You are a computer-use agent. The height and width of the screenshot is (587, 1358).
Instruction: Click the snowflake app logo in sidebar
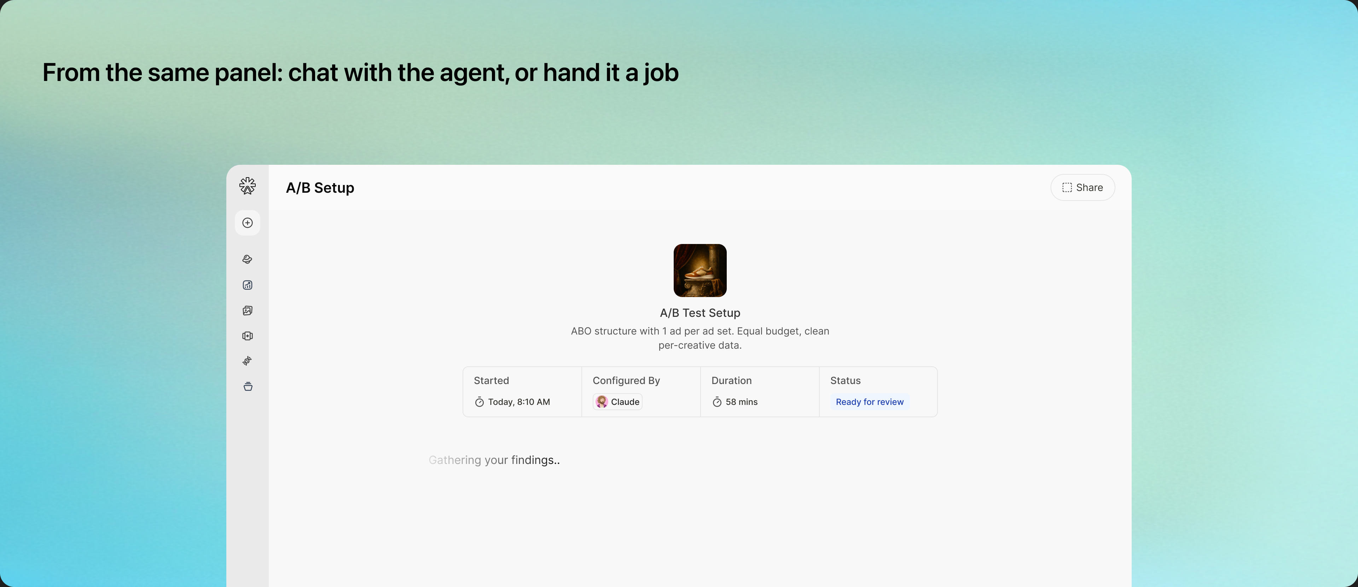[x=247, y=186]
